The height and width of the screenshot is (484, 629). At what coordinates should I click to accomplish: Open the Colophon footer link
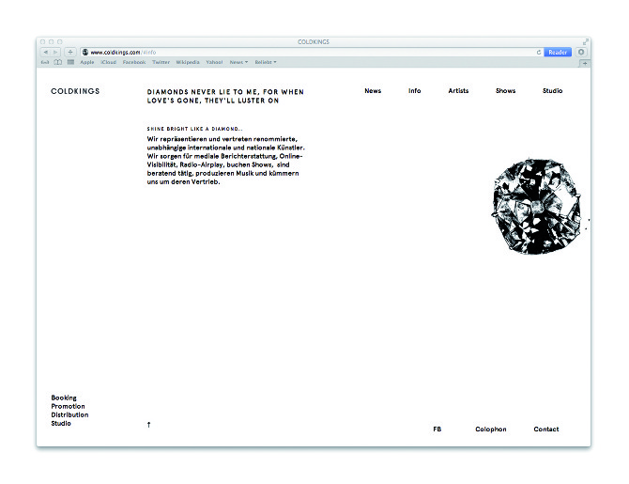pyautogui.click(x=490, y=429)
